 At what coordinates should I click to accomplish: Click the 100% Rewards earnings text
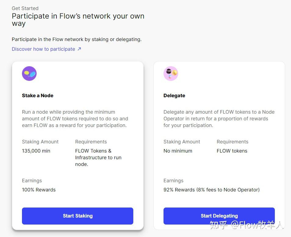(x=39, y=190)
